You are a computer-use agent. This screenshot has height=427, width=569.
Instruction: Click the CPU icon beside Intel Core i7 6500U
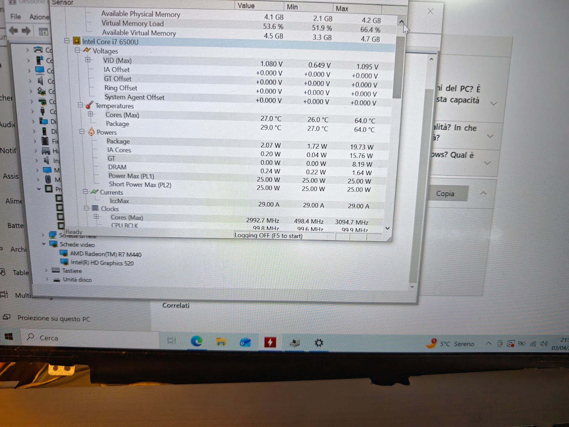(x=76, y=41)
